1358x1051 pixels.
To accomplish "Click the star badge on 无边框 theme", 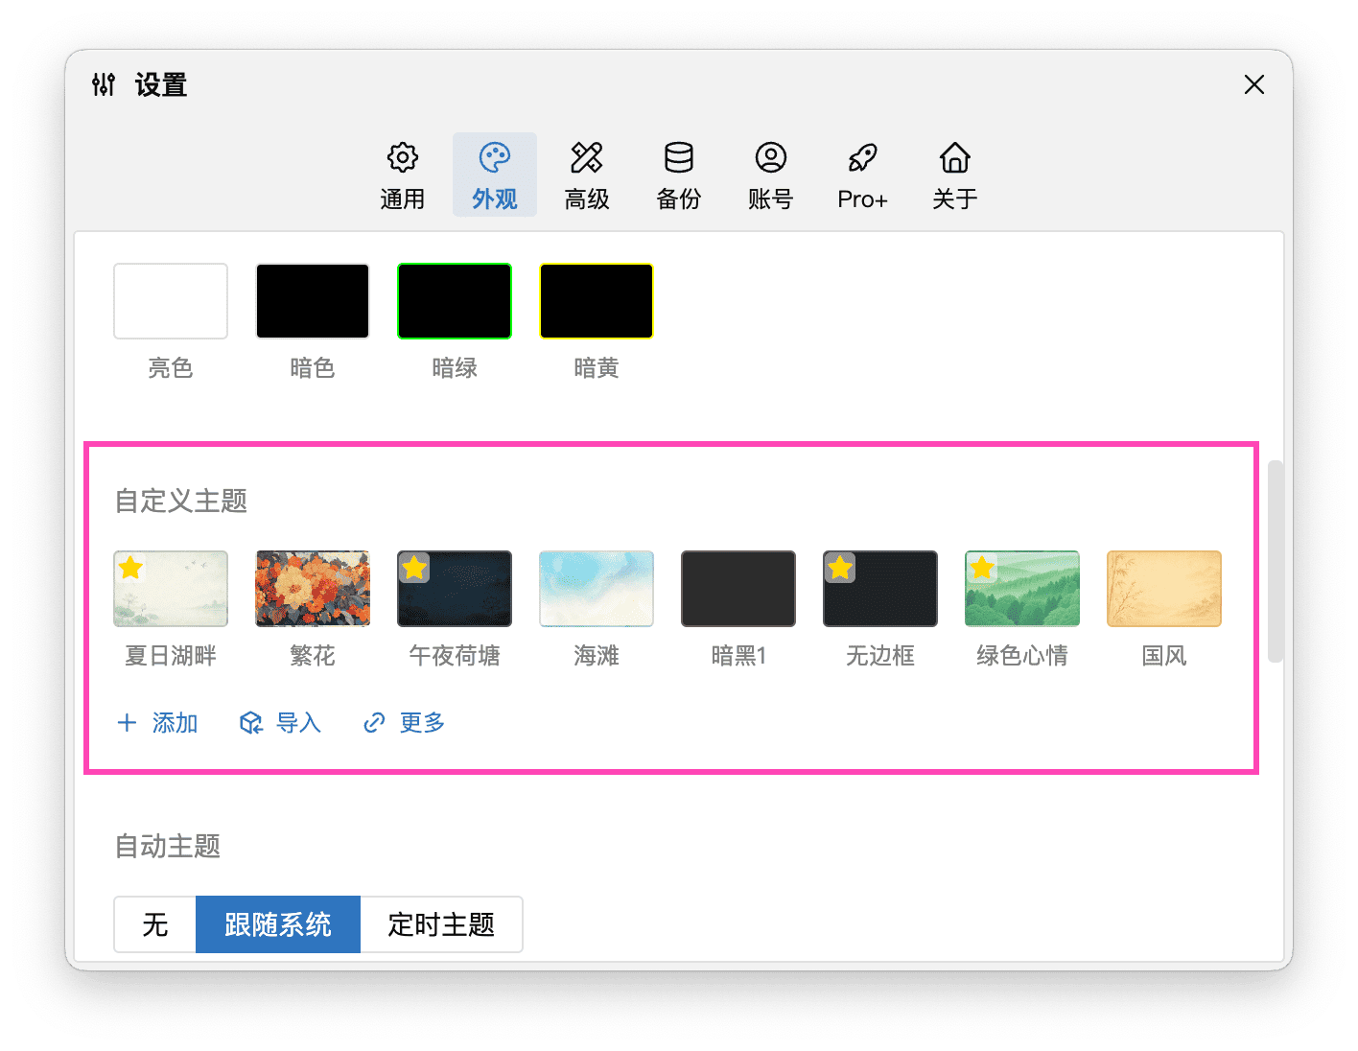I will point(840,568).
